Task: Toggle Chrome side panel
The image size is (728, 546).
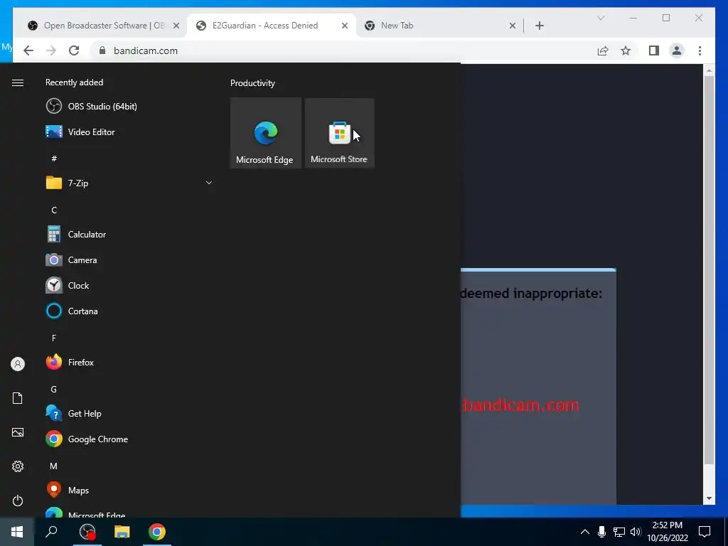Action: coord(654,50)
